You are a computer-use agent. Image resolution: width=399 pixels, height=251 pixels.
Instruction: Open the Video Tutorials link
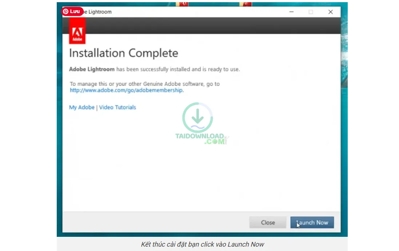tap(117, 107)
